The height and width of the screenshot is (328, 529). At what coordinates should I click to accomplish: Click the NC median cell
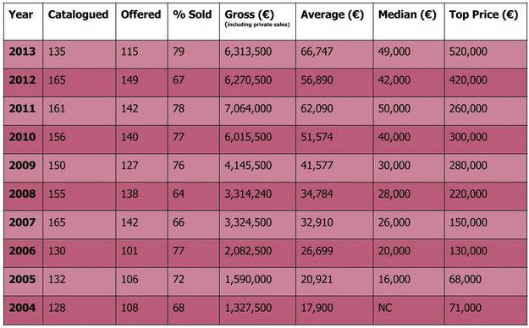click(385, 308)
